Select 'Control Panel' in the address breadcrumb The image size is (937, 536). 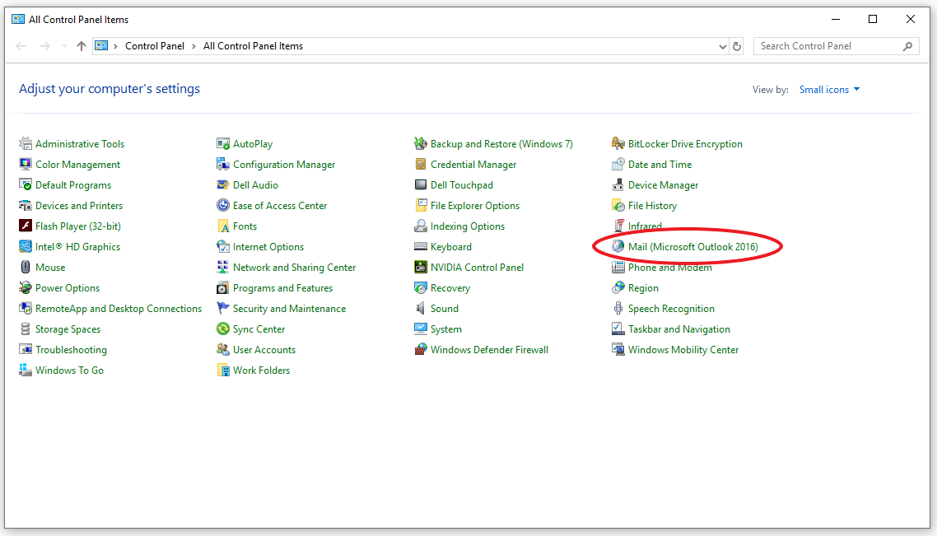point(155,47)
